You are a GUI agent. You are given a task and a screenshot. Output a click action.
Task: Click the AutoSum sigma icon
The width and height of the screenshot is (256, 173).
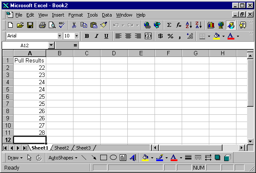pos(169,25)
